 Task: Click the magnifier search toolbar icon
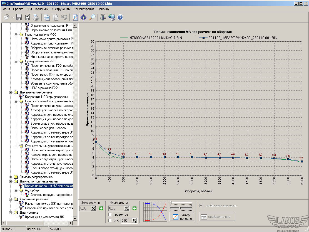tap(92, 17)
